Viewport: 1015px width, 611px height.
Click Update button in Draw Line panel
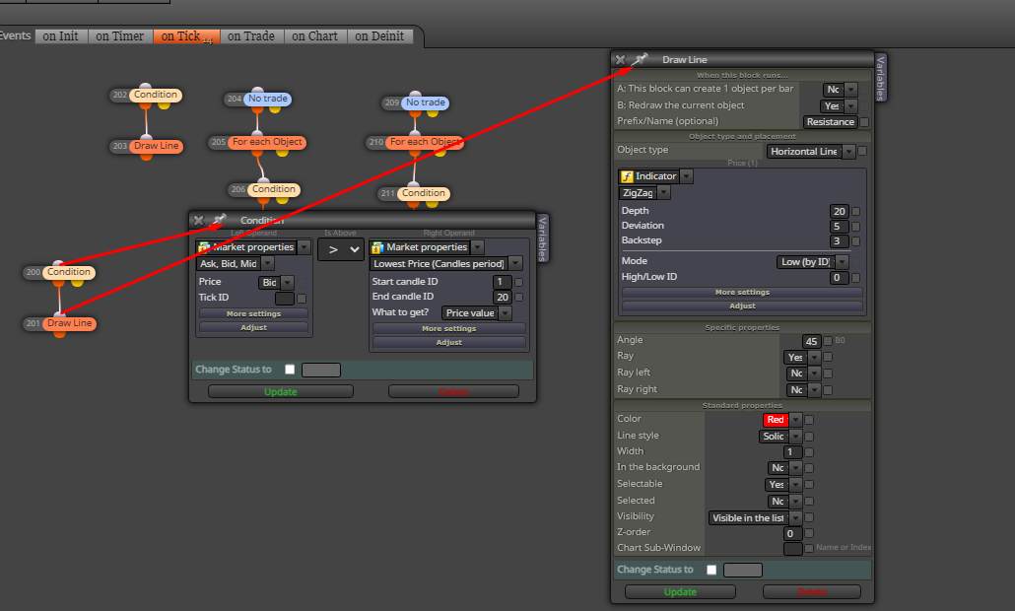click(680, 591)
